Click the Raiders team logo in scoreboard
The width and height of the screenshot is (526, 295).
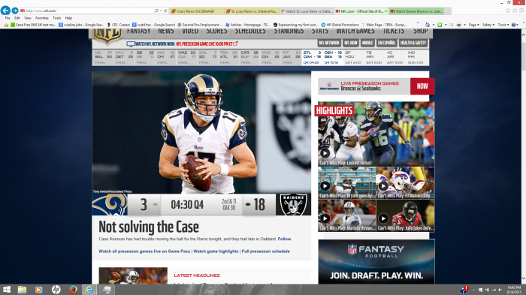tap(293, 204)
